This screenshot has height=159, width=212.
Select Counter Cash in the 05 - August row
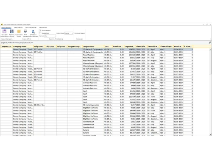(93, 127)
